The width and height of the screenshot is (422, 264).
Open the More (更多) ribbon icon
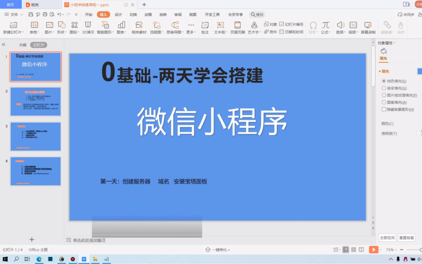(191, 28)
